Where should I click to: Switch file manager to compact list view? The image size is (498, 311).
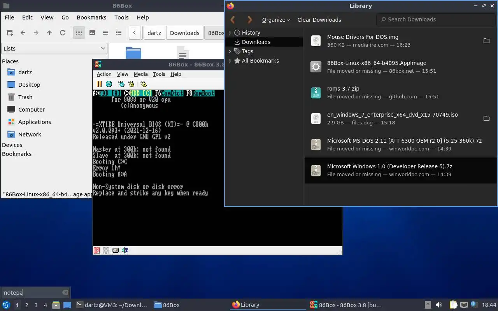pyautogui.click(x=105, y=33)
